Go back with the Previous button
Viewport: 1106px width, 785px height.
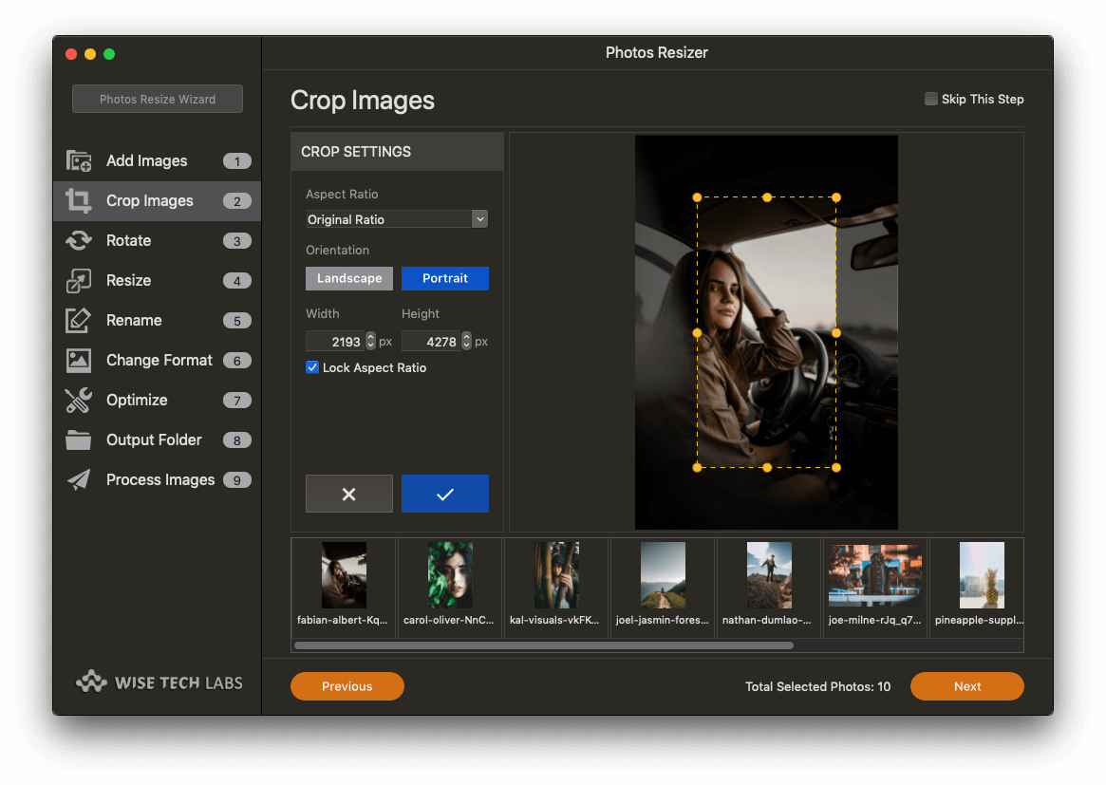(x=347, y=686)
